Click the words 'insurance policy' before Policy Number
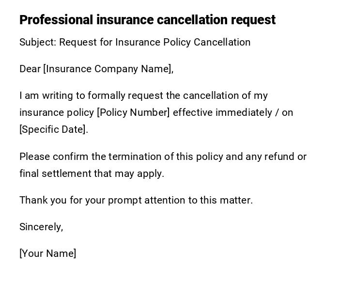Image resolution: width=339 pixels, height=284 pixels. coord(57,112)
